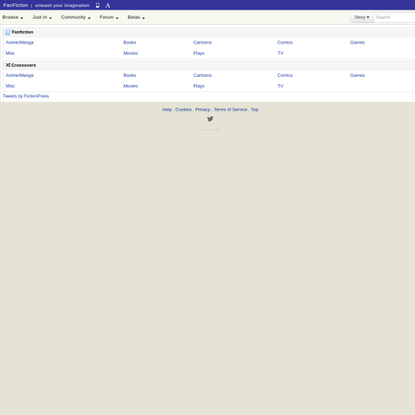Click the Twitter bird icon in footer
415x415 pixels.
[210, 119]
